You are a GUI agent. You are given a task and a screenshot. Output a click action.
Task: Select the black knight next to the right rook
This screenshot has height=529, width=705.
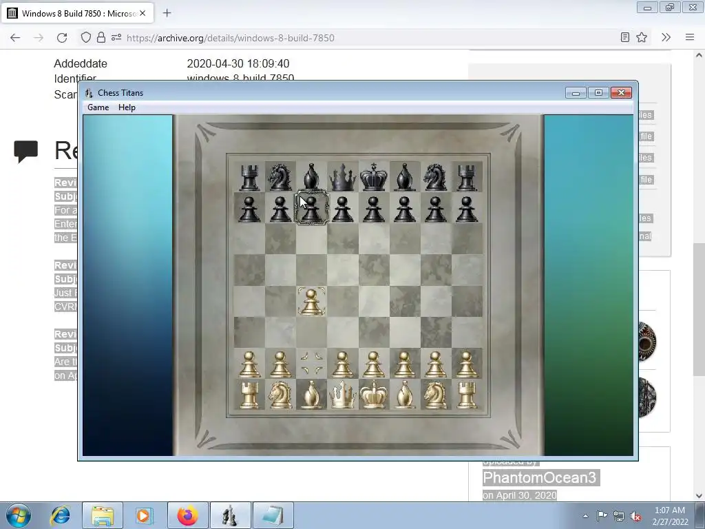click(435, 177)
